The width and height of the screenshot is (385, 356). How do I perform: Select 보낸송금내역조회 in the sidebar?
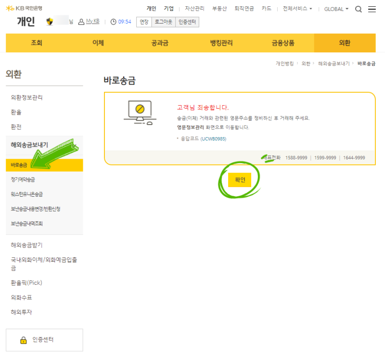pyautogui.click(x=27, y=224)
